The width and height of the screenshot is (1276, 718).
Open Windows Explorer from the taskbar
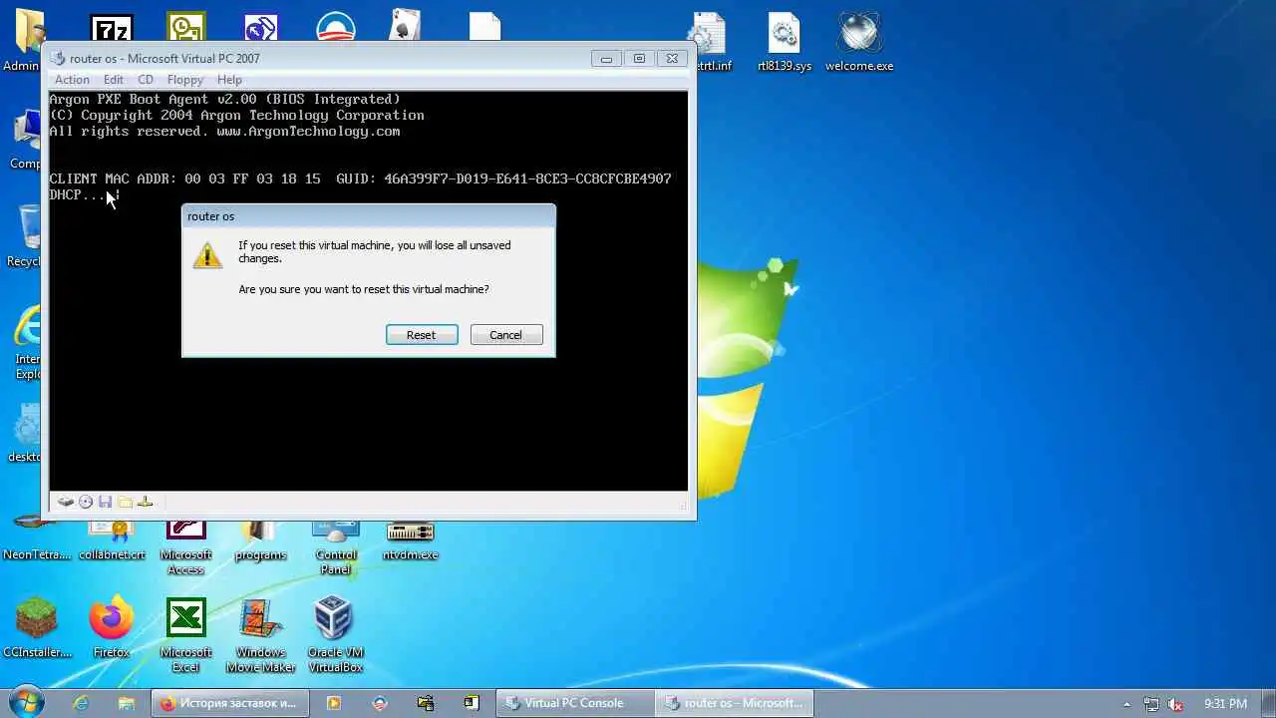click(126, 703)
